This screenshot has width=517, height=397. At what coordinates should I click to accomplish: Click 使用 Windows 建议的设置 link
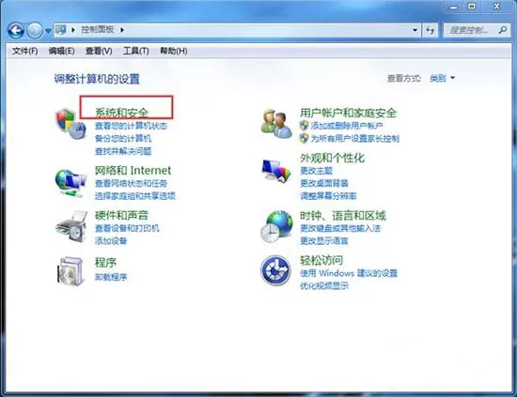pyautogui.click(x=349, y=273)
